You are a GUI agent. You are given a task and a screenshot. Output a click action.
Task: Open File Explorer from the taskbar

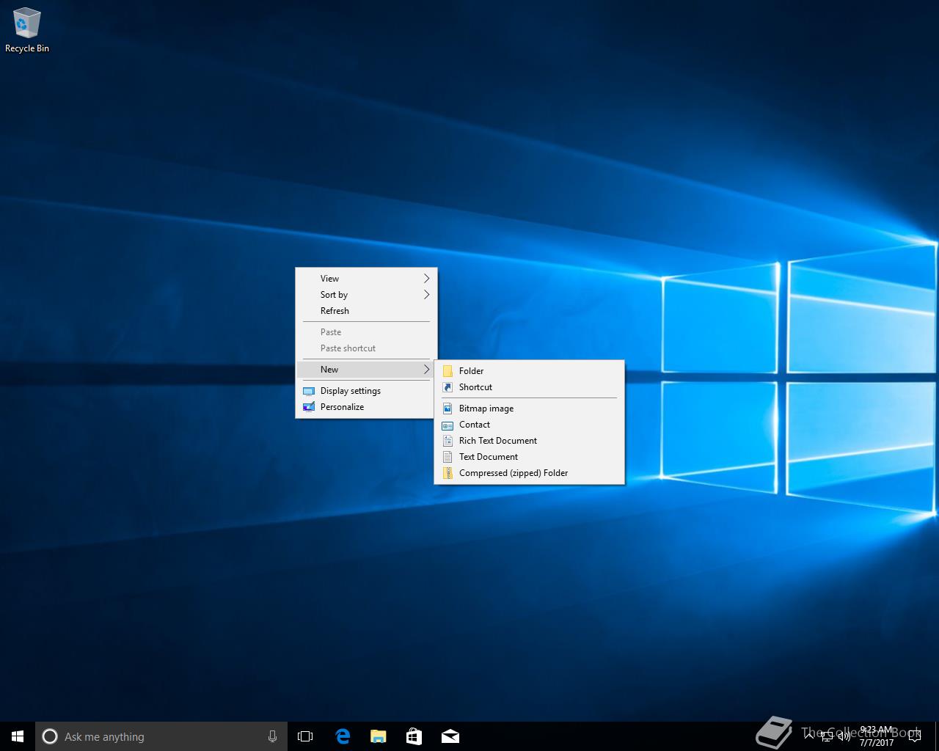tap(378, 736)
